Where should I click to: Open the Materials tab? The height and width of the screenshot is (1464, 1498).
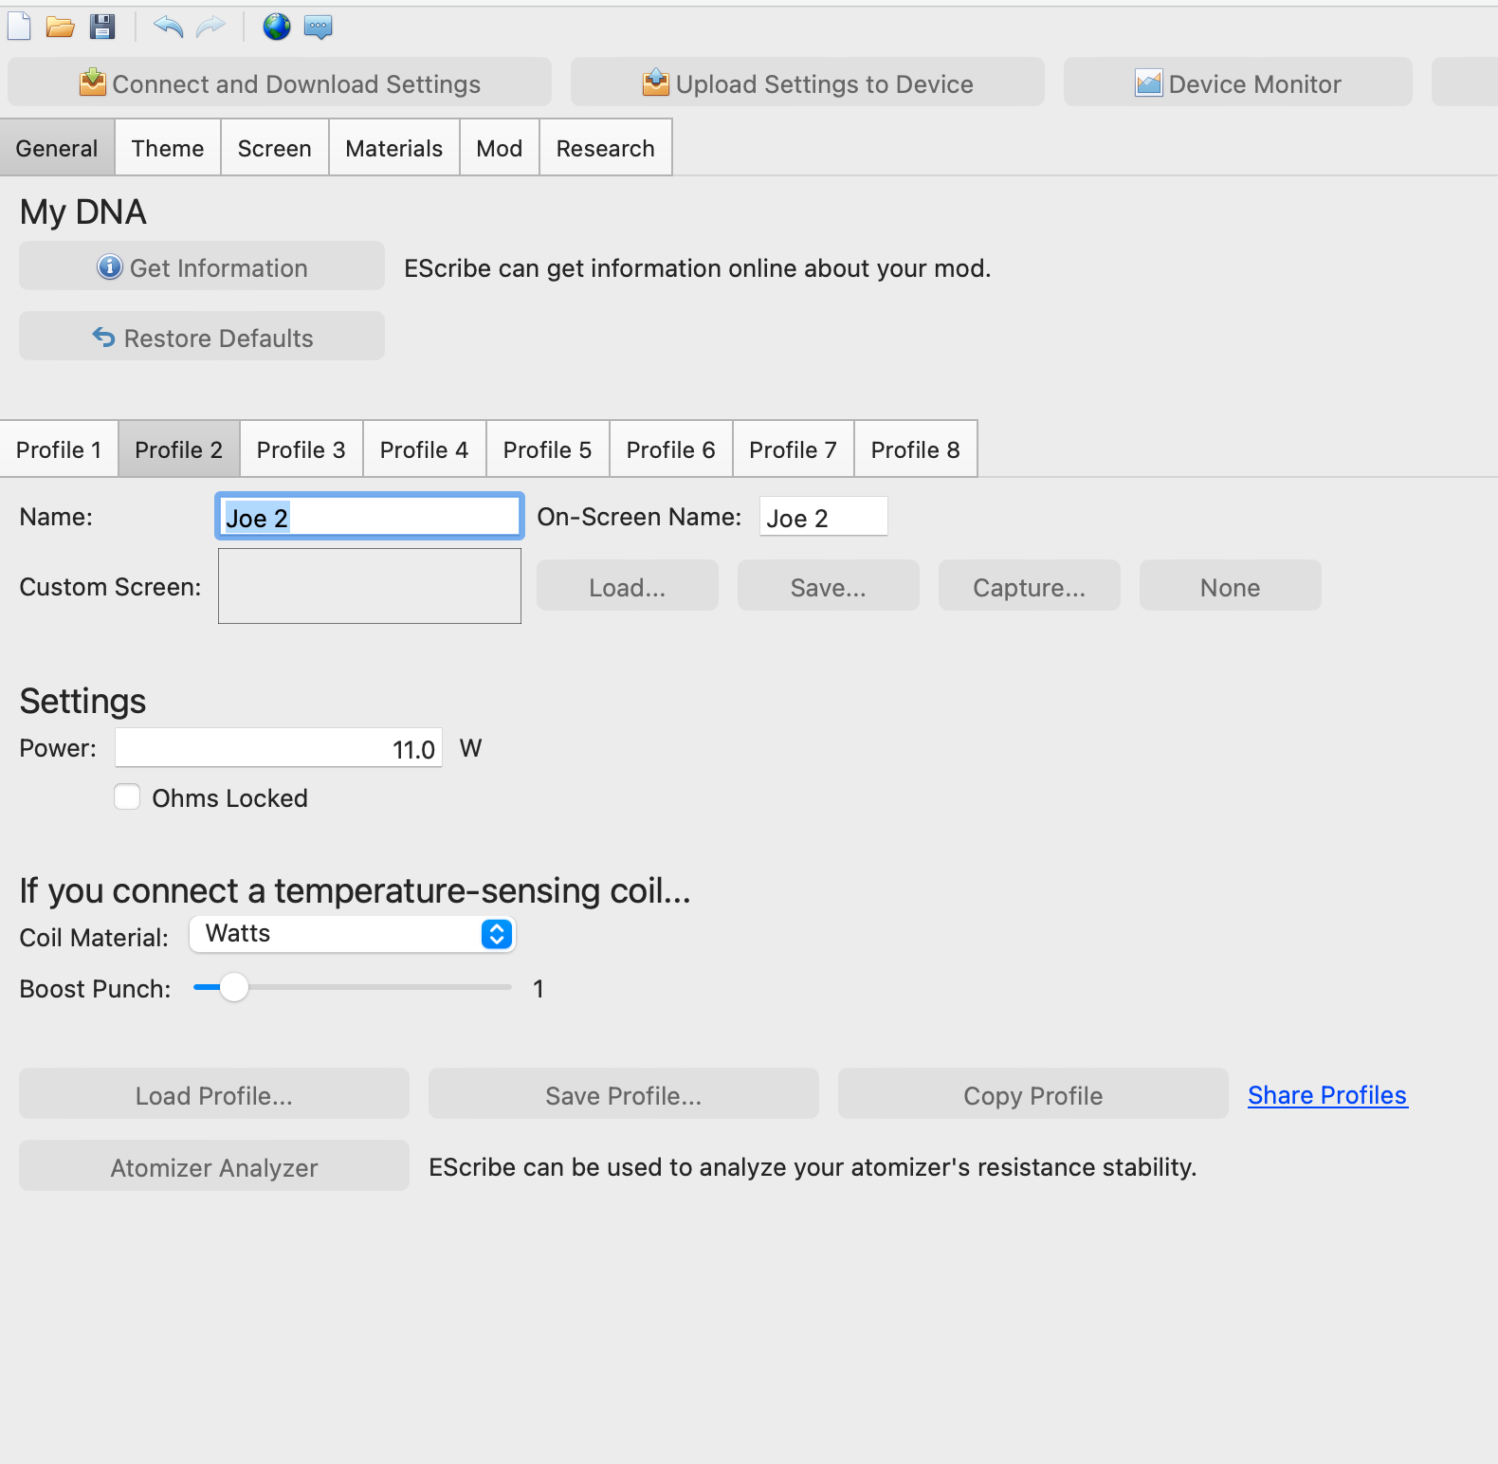pyautogui.click(x=394, y=148)
